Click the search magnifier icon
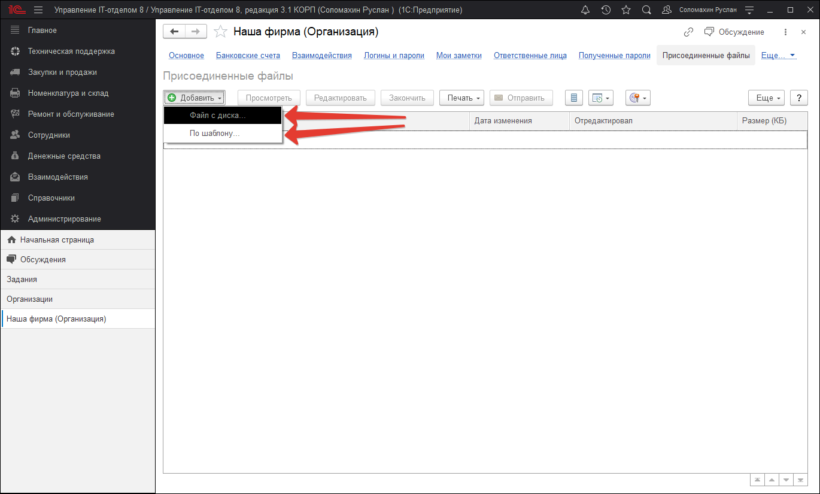 coord(646,10)
